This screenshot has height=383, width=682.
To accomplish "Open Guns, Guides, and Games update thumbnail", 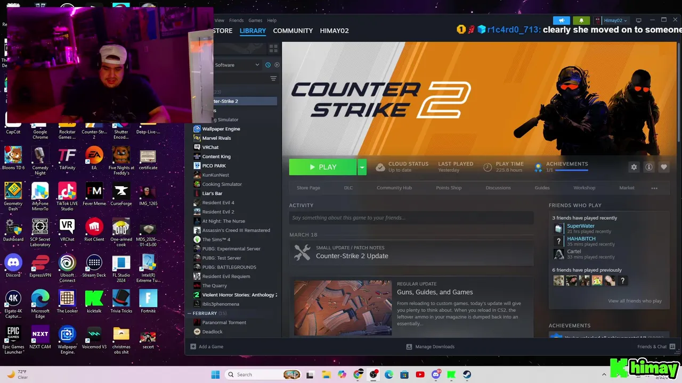I will [343, 308].
